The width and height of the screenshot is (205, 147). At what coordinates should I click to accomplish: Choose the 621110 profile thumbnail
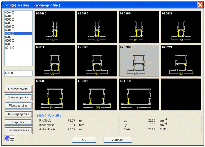coord(139,93)
